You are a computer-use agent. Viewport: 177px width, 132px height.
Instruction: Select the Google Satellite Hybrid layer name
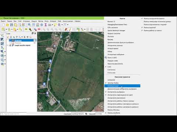22,45
